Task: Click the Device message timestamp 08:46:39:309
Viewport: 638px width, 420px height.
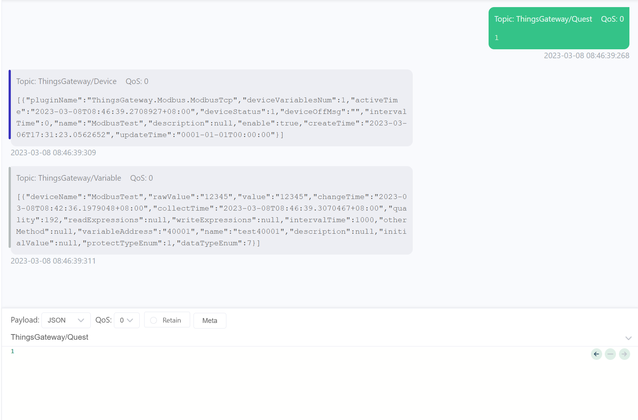Action: (x=53, y=153)
